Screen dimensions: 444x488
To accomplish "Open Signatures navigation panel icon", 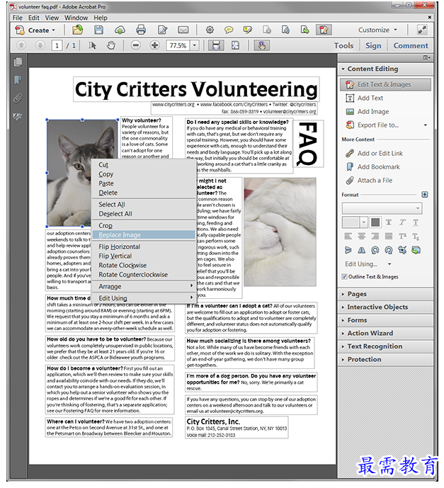I will coord(18,117).
